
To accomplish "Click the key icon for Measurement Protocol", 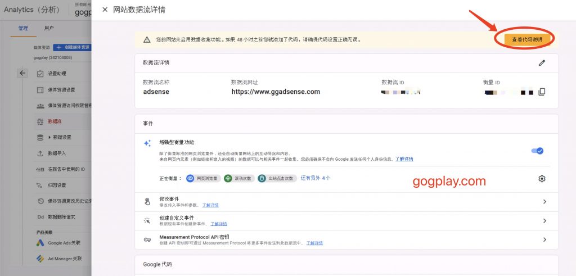I will pos(147,239).
